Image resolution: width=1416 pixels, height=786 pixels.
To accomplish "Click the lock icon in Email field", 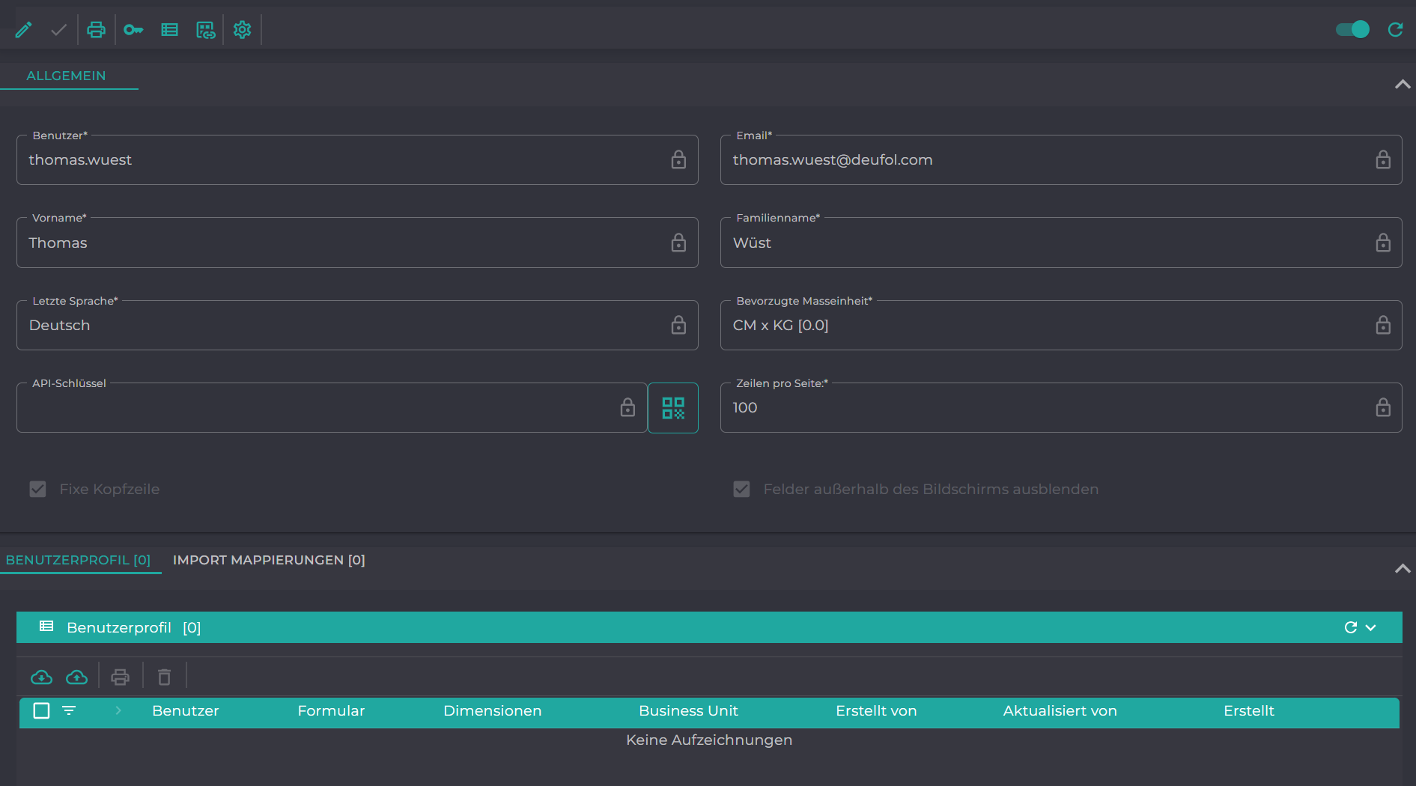I will [x=1383, y=159].
